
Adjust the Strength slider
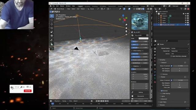tap(140, 42)
